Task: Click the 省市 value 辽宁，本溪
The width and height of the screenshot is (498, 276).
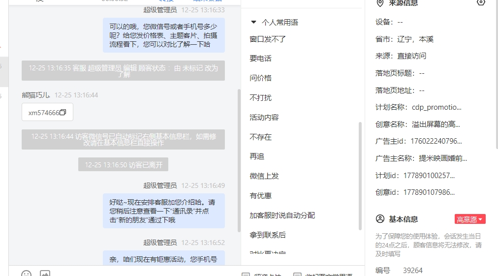Action: click(x=415, y=39)
